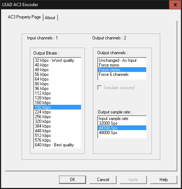The image size is (182, 189).
Task: Choose Input sample rate option
Action: (122, 119)
